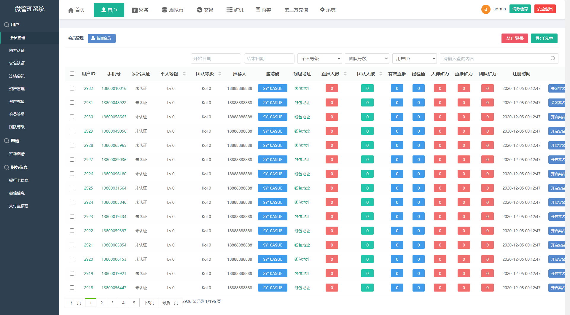Click 开启实名 for user 2930

point(557,117)
